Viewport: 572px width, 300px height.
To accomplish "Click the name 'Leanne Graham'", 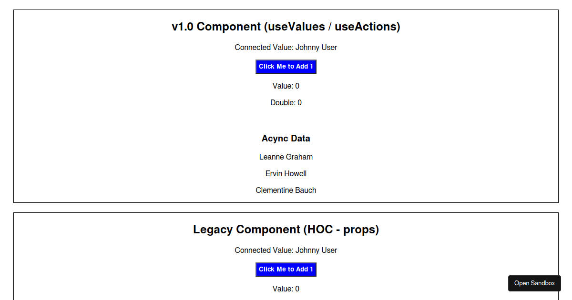I will pos(286,157).
